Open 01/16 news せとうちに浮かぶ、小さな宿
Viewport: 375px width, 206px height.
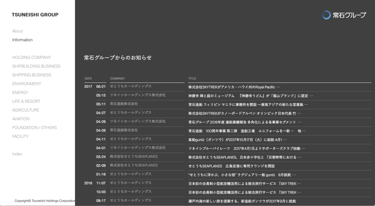click(242, 175)
